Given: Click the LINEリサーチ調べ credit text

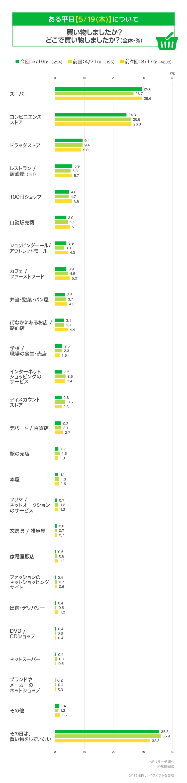Looking at the screenshot, I should (x=160, y=762).
